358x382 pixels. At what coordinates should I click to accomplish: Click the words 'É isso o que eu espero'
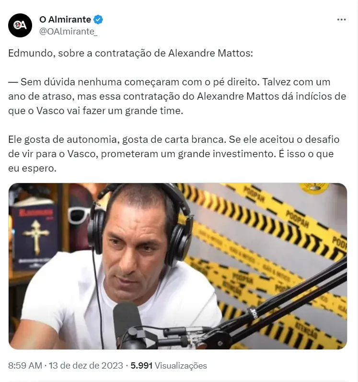click(x=171, y=161)
